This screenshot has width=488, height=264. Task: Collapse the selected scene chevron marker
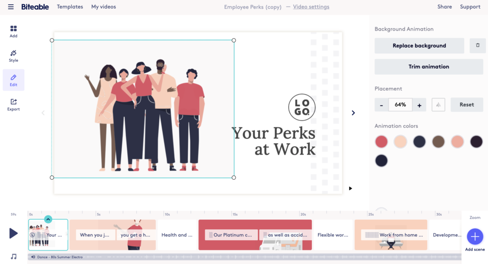(x=48, y=219)
